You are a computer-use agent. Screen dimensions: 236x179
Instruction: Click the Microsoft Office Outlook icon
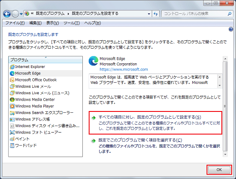[12, 80]
